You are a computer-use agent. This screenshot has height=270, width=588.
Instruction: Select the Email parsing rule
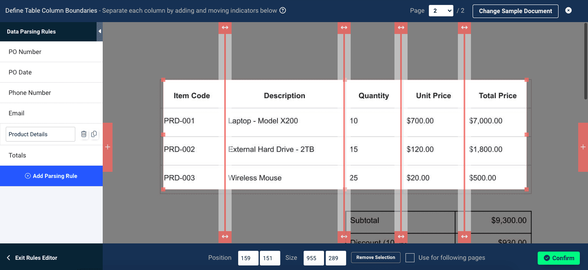pos(17,113)
